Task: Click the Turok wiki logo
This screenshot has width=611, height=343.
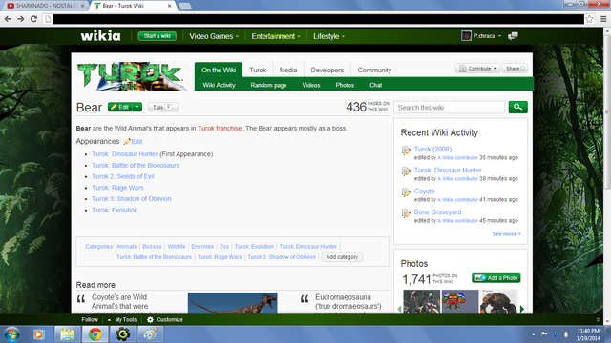Action: pos(132,76)
